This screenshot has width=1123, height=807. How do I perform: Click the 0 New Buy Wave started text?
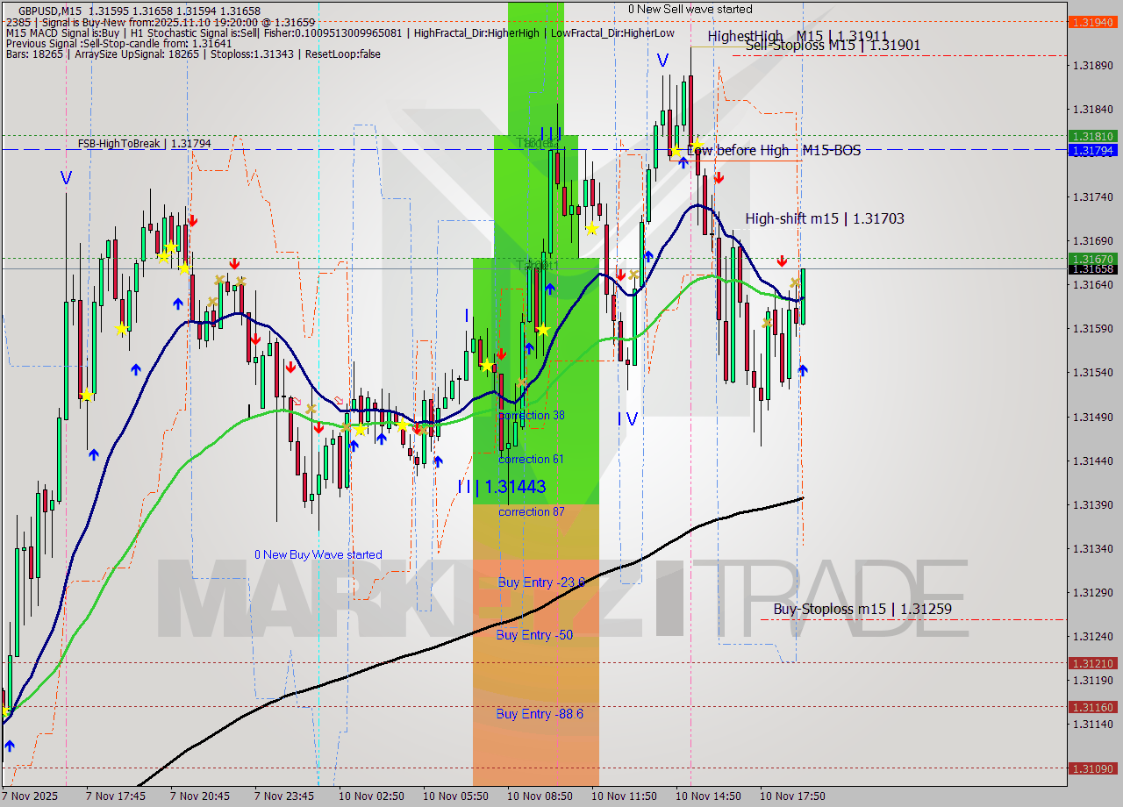pos(318,554)
